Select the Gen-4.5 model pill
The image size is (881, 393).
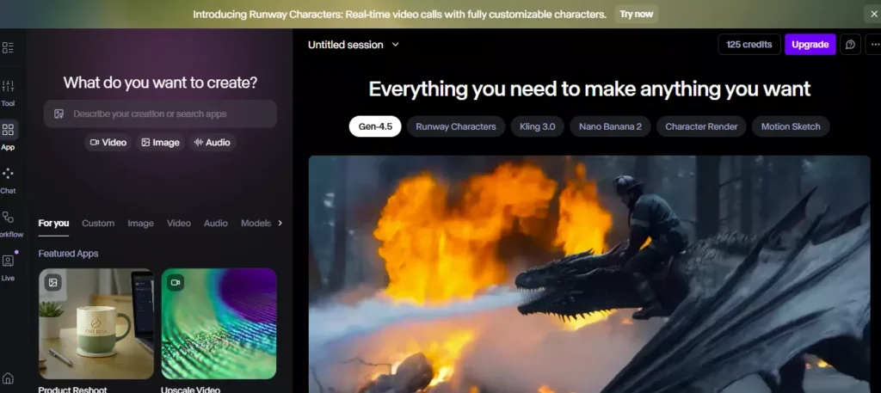tap(375, 126)
